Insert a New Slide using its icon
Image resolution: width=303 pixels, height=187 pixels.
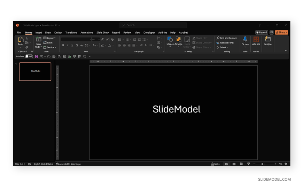tap(38, 39)
